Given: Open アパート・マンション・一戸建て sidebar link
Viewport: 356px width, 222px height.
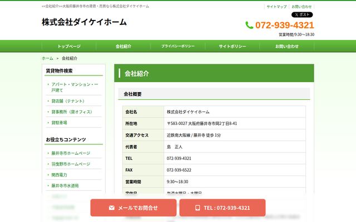Looking at the screenshot, I should [x=75, y=87].
